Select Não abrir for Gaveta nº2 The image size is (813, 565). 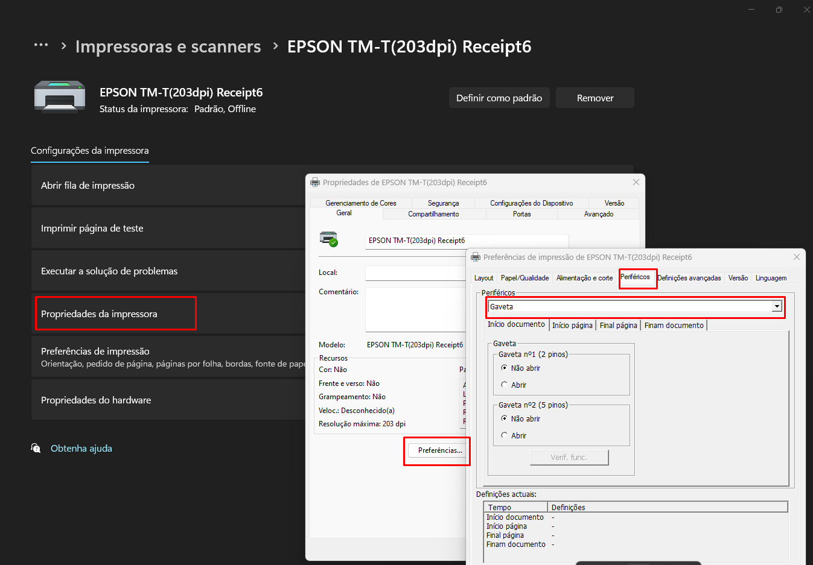(505, 418)
